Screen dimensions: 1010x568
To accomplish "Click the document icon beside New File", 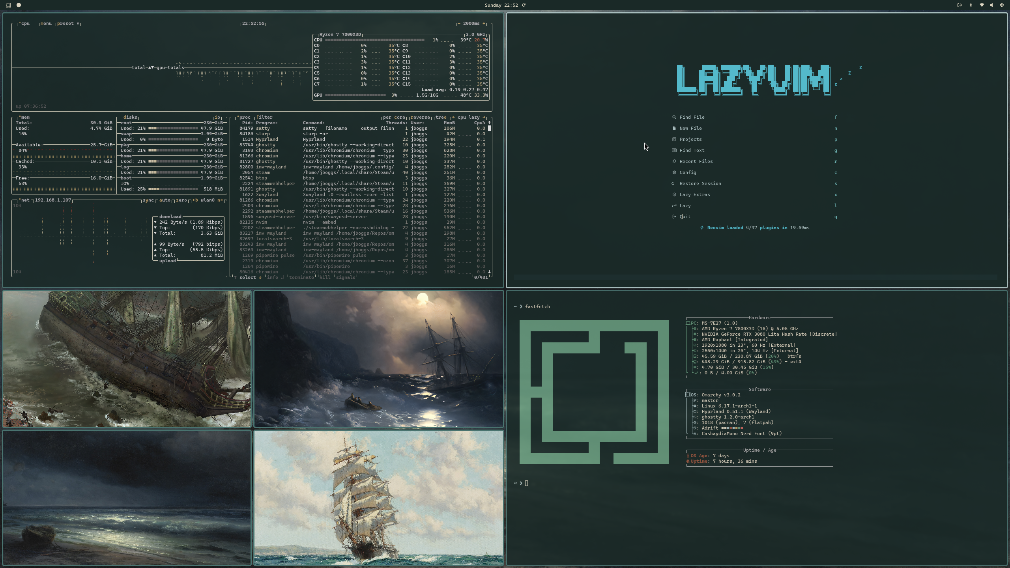I will 674,128.
